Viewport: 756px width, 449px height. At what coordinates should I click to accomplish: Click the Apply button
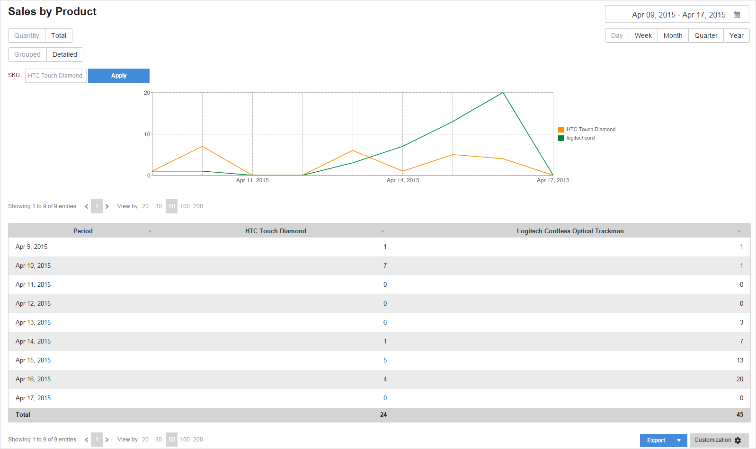coord(119,76)
